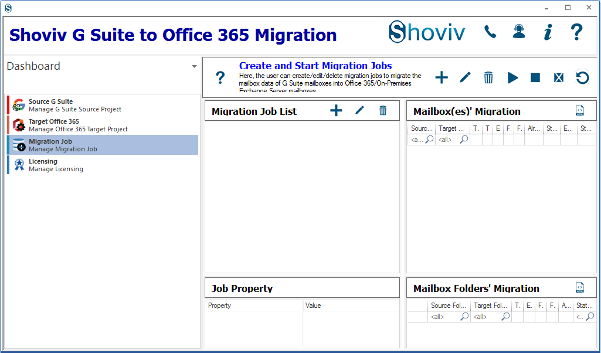601x353 pixels.
Task: Sort by Sourc... column in Mailbox(es)' Migration
Action: coord(422,128)
